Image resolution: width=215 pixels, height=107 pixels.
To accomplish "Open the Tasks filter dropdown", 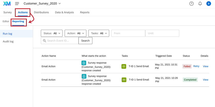I will click(x=99, y=33).
